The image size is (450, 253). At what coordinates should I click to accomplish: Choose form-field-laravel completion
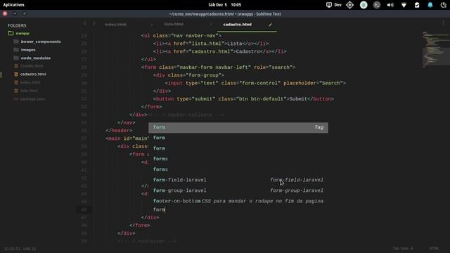[x=238, y=180]
